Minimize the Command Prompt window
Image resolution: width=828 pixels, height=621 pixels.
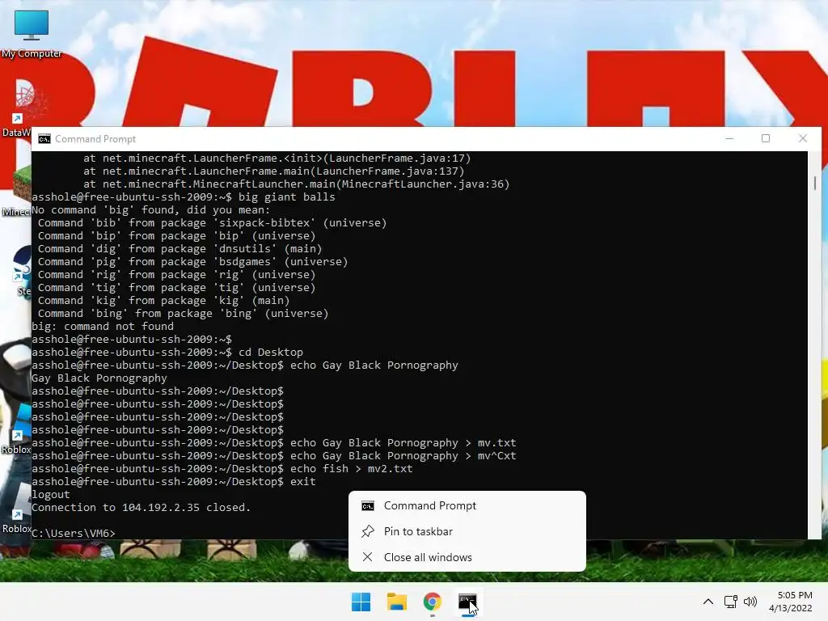[729, 138]
